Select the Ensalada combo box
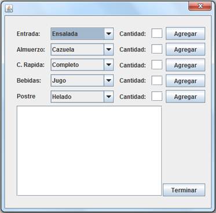The height and width of the screenshot is (213, 216). [82, 34]
